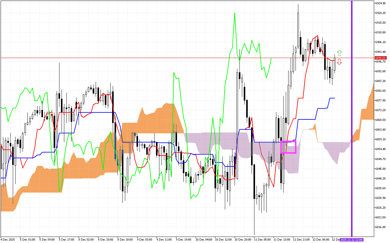Click the highlighted 2025.12.12 22:00 date label

pyautogui.click(x=351, y=240)
